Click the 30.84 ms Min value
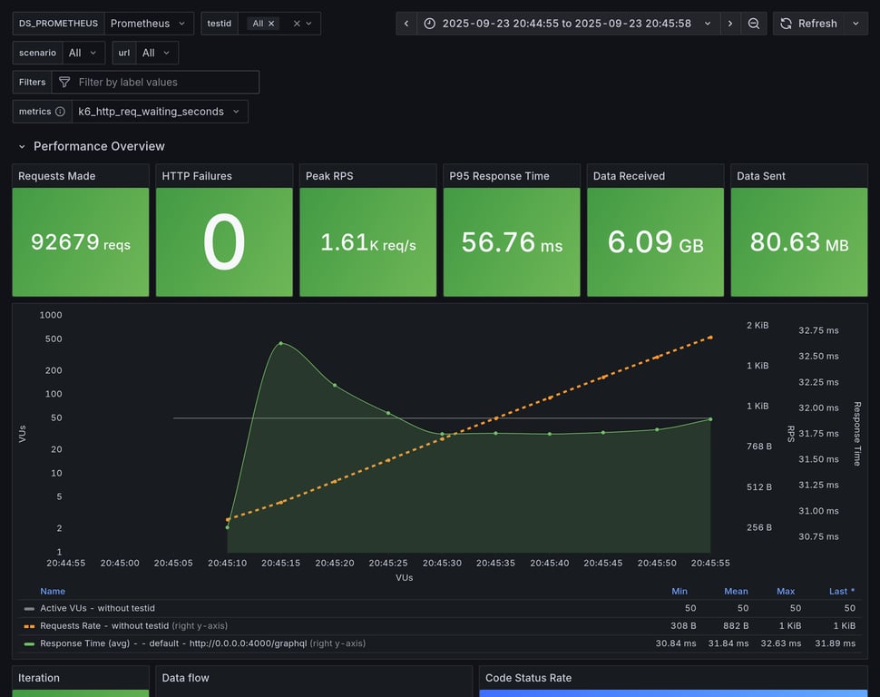 [x=676, y=643]
